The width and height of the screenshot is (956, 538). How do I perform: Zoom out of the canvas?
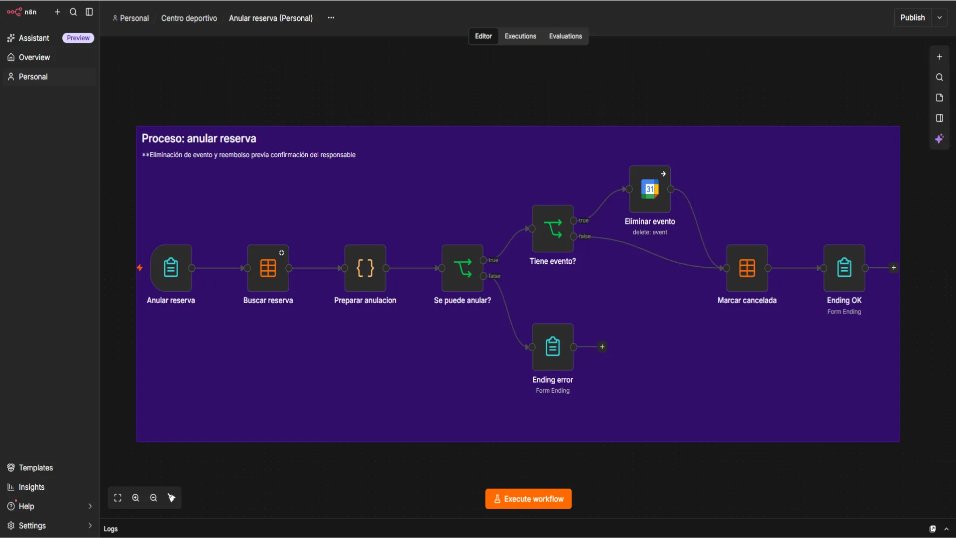point(153,498)
